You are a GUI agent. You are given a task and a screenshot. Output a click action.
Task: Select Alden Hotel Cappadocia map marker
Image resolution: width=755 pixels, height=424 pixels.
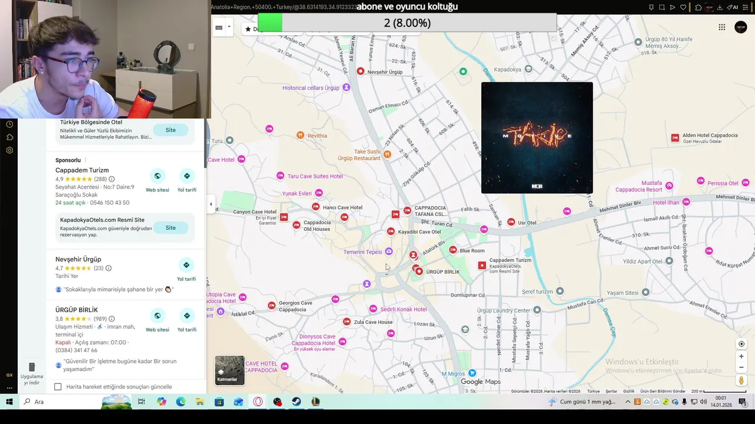(x=675, y=138)
